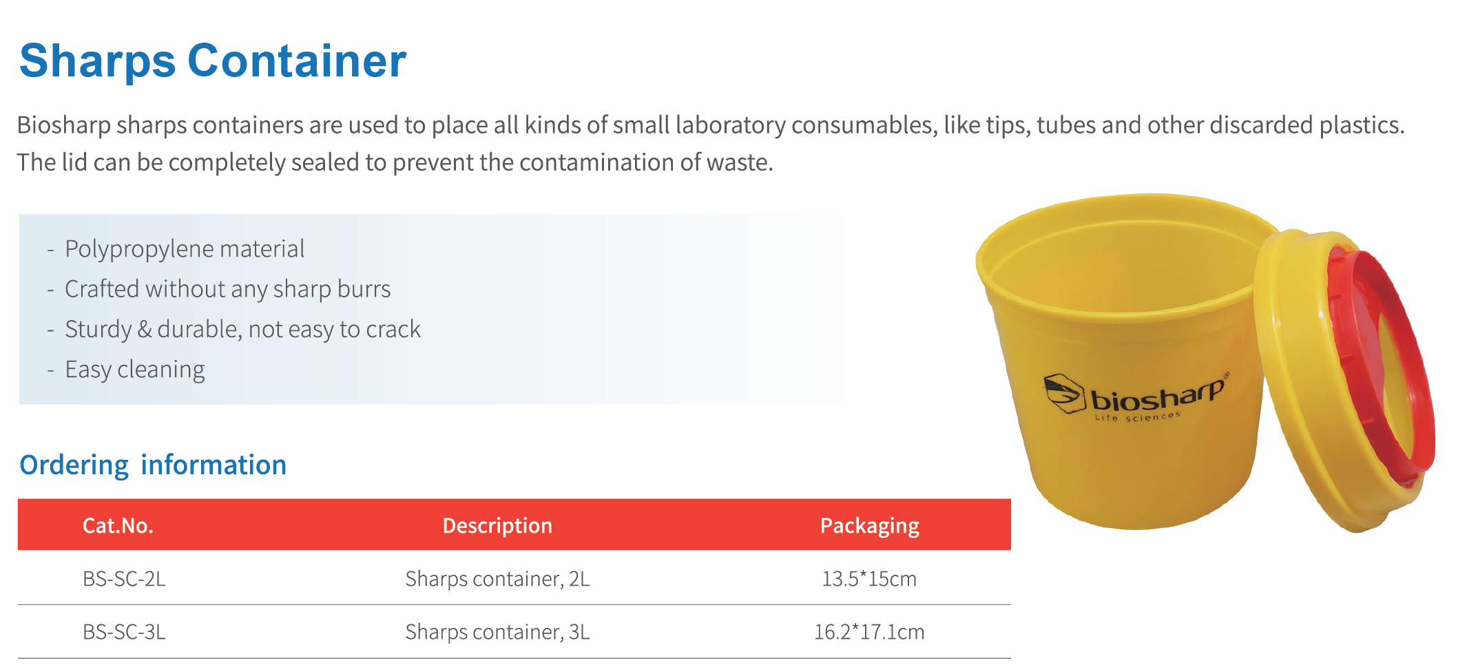Select the Description column header
The width and height of the screenshot is (1467, 667).
tap(497, 526)
